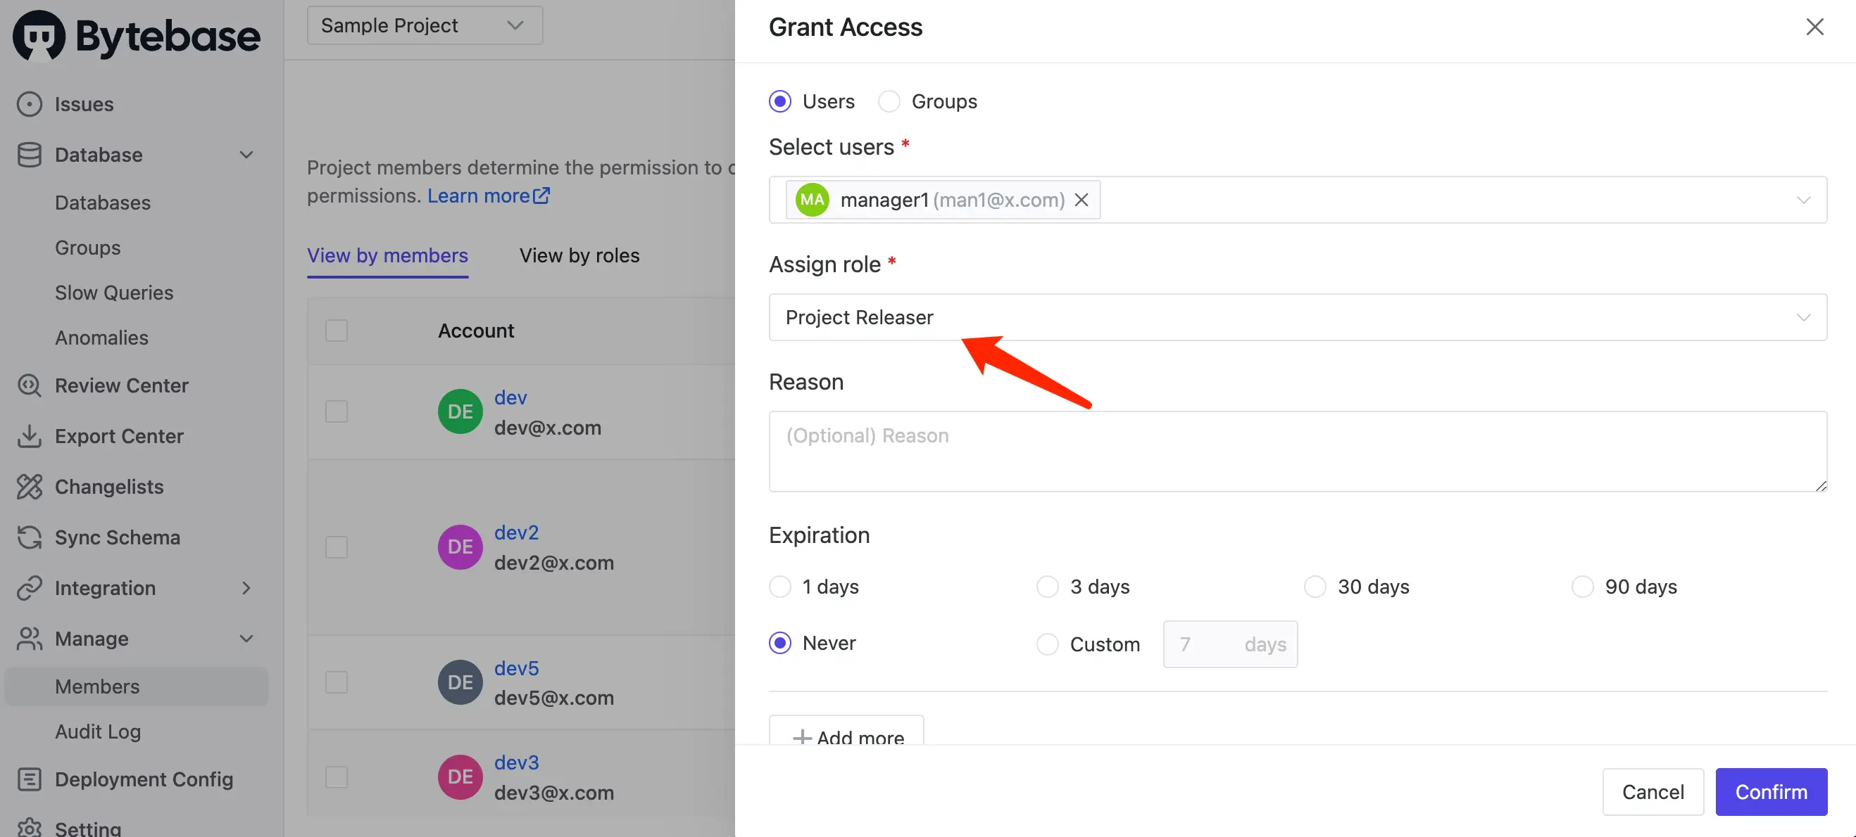Open the Changelists panel

pos(109,487)
